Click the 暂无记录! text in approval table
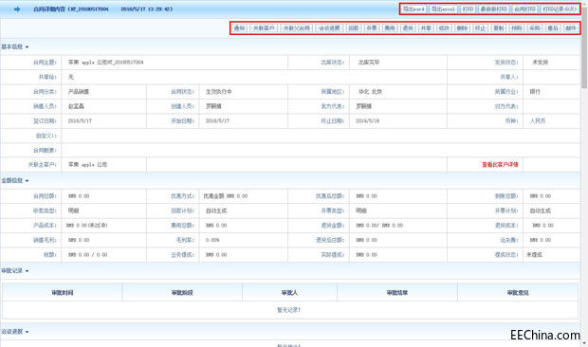The width and height of the screenshot is (588, 347). click(x=289, y=310)
